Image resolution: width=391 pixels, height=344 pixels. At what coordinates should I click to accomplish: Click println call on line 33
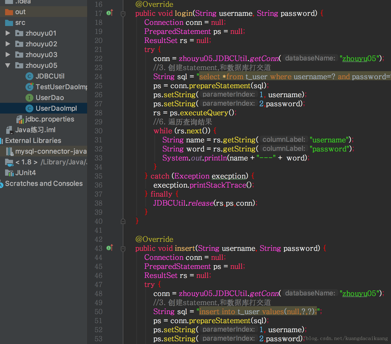pyautogui.click(x=216, y=158)
